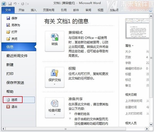Click the page count value 4
Image resolution: width=154 pixels, height=132 pixels.
tap(147, 57)
